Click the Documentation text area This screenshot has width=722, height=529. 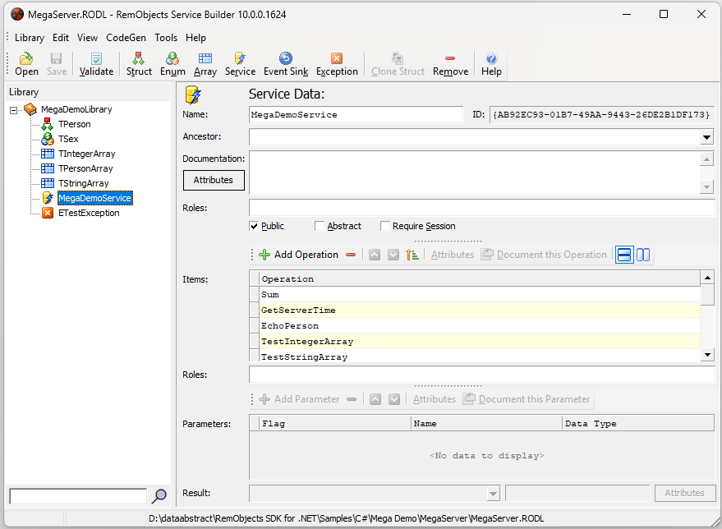[x=474, y=172]
